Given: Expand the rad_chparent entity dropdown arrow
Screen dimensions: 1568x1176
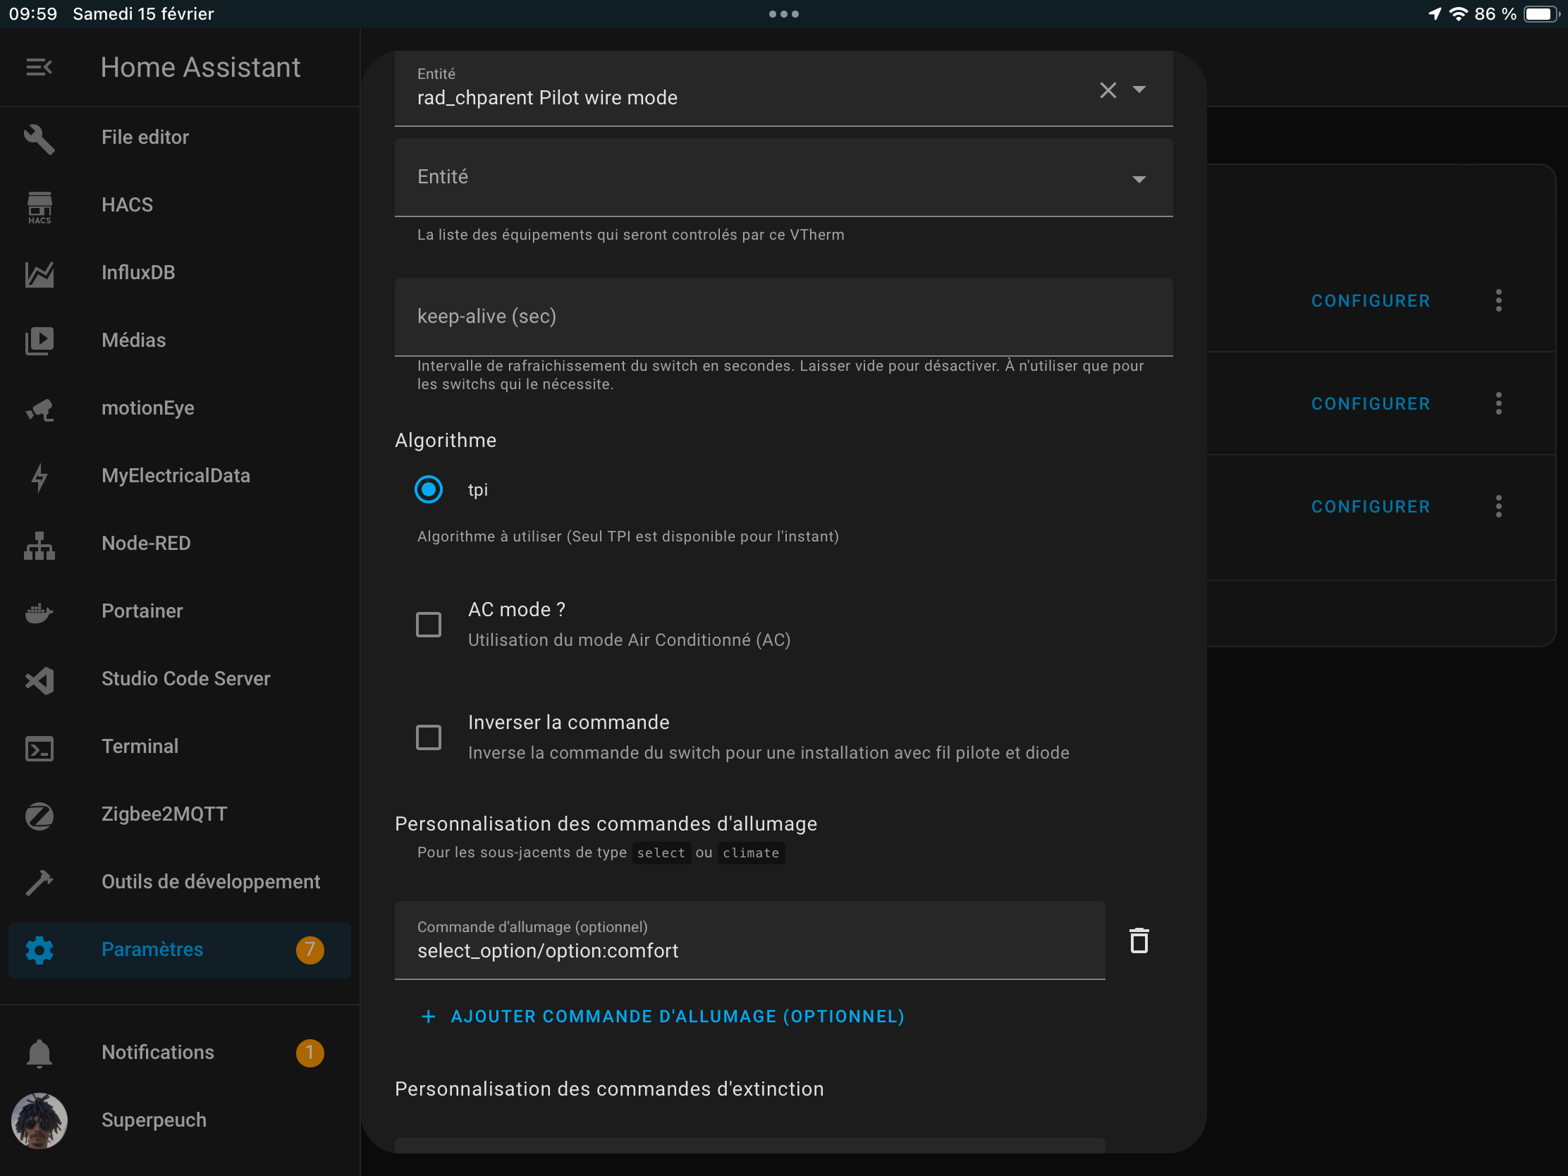Looking at the screenshot, I should 1139,90.
